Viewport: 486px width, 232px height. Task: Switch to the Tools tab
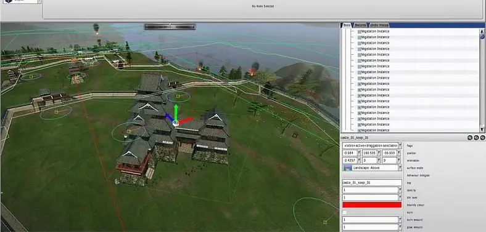coord(347,25)
